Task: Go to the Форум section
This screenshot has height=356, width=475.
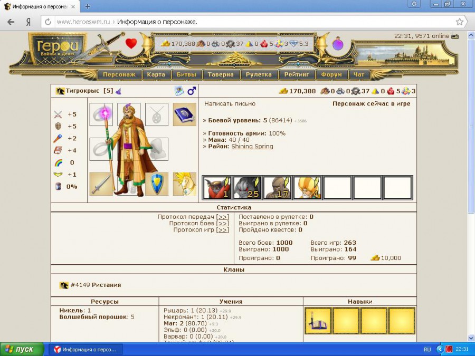Action: [x=331, y=74]
